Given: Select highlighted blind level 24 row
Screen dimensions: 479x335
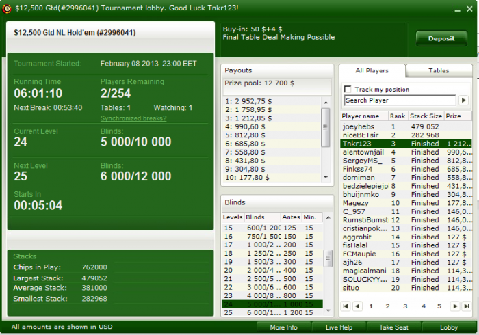Looking at the screenshot, I should [272, 304].
